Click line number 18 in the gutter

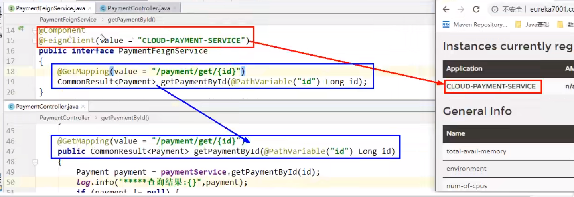10,72
